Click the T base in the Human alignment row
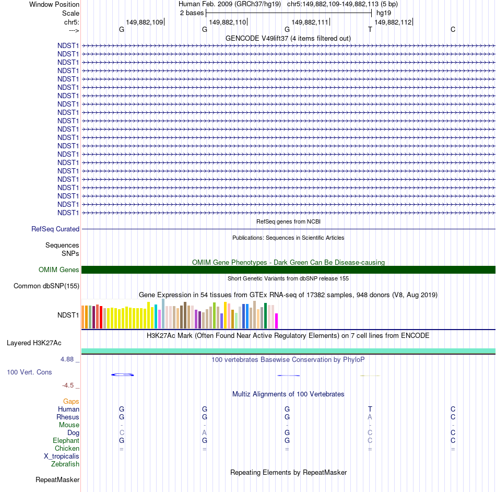 coord(370,409)
